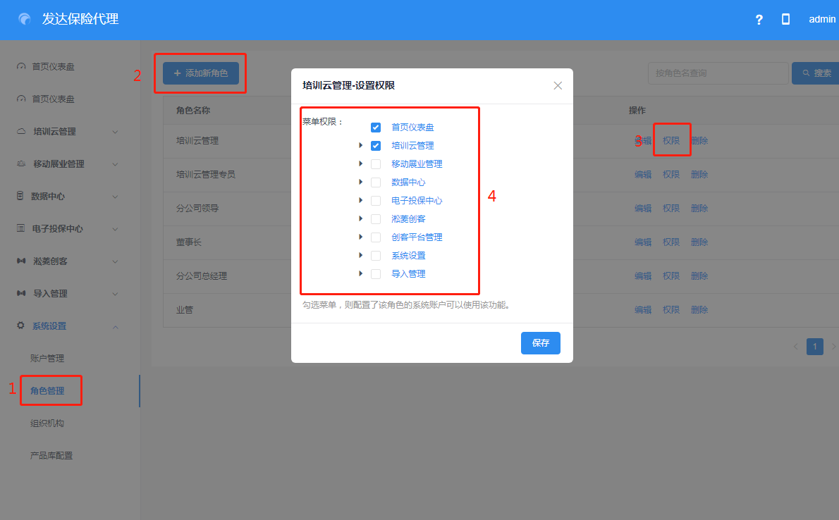Click the 系统设置 gear icon in sidebar
The height and width of the screenshot is (520, 839).
point(20,326)
